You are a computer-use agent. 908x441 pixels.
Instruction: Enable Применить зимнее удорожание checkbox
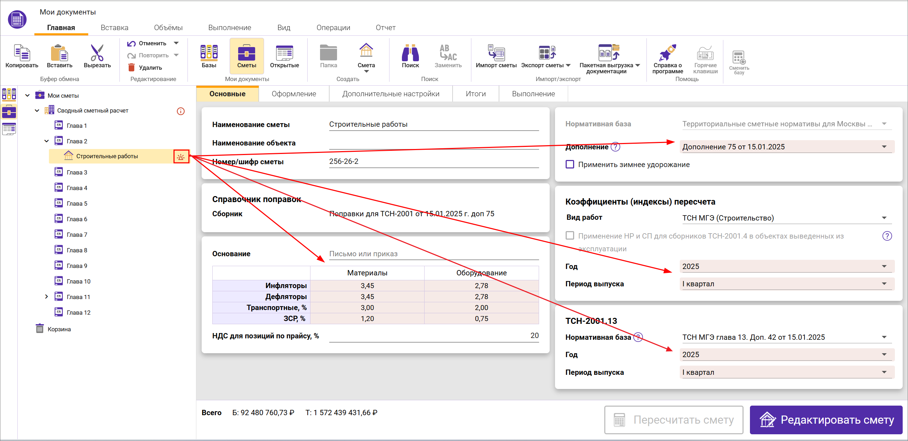[570, 165]
